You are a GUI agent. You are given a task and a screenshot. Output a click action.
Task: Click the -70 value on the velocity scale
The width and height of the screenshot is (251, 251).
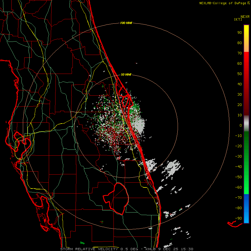(x=238, y=198)
